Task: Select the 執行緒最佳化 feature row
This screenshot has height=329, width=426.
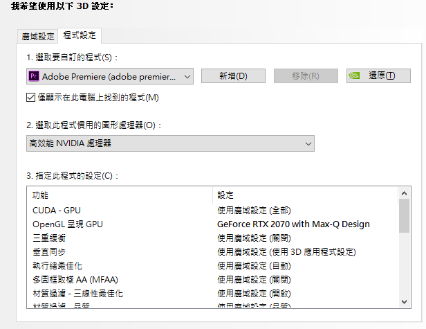Action: pos(212,266)
